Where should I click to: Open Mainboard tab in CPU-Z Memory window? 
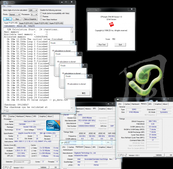(135, 104)
